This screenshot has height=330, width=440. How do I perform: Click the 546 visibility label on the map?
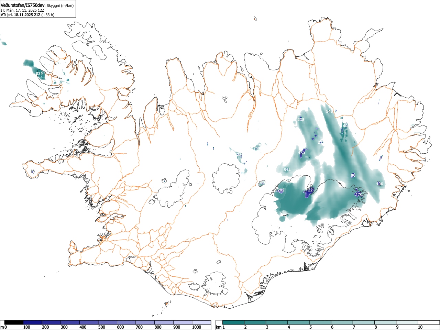pos(329,111)
